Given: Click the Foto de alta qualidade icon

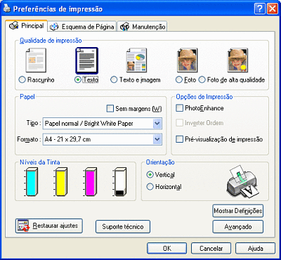Looking at the screenshot, I should tap(238, 60).
